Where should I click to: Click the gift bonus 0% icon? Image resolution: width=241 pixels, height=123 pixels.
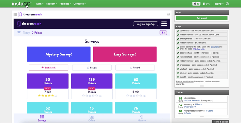click(206, 4)
